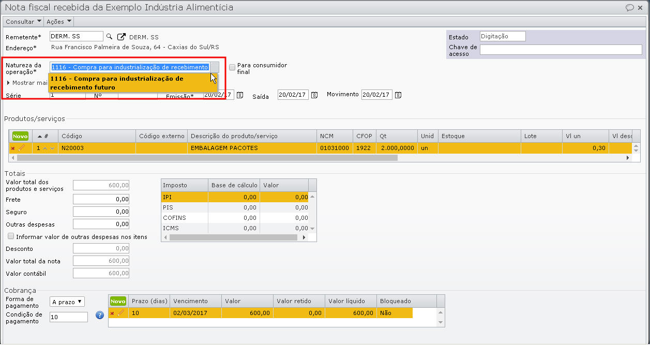
Task: Open the Consultar menu
Action: click(x=23, y=22)
